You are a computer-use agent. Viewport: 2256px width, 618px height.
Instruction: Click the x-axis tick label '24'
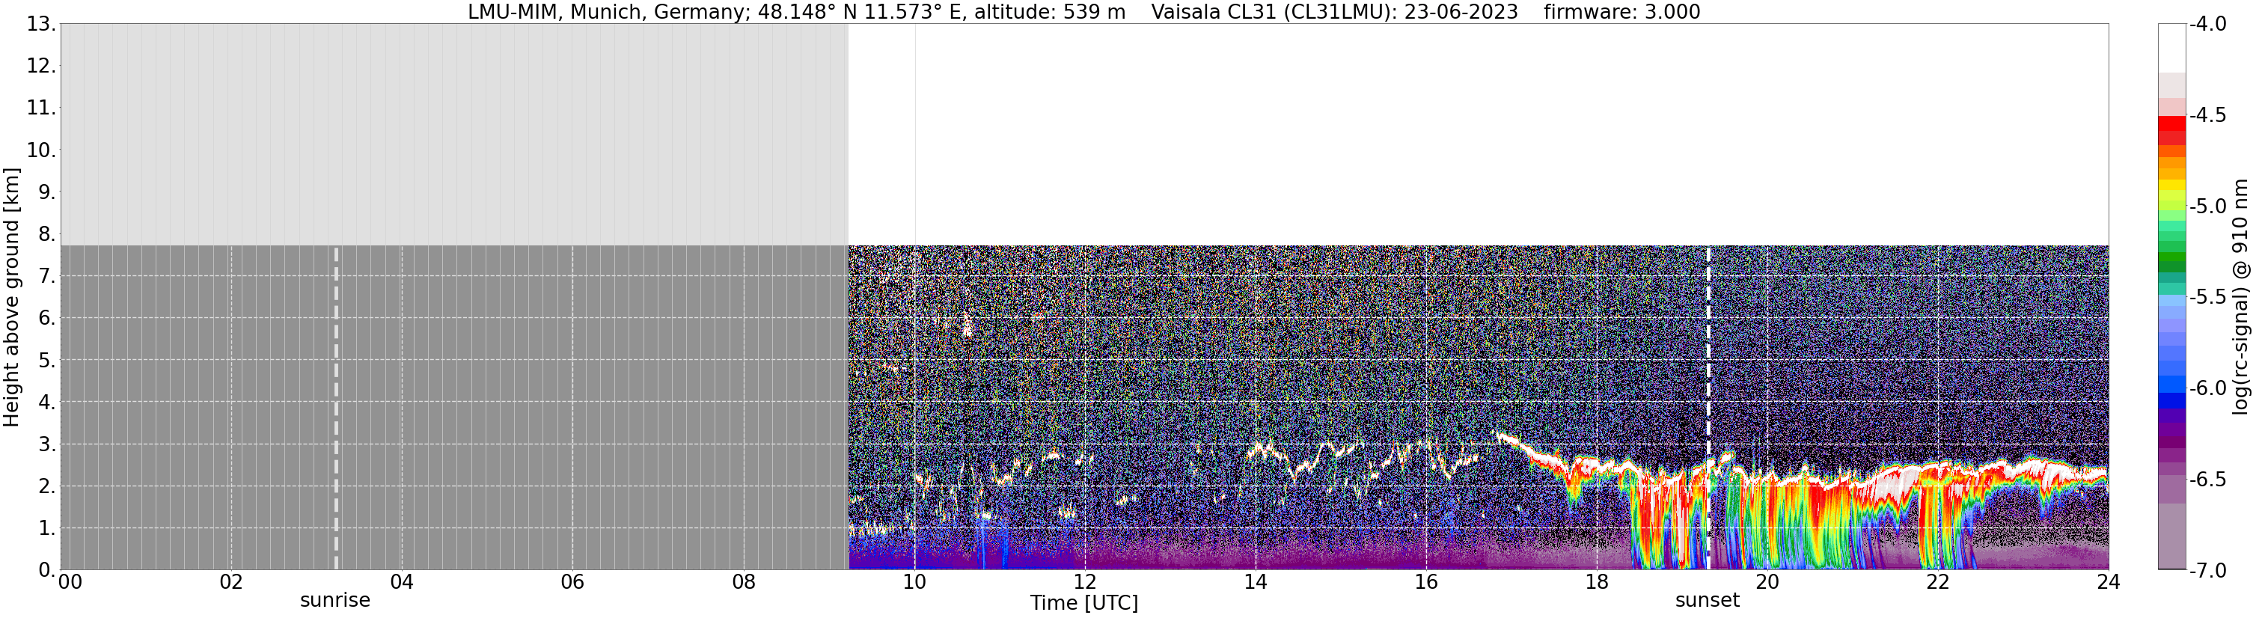pyautogui.click(x=2108, y=582)
